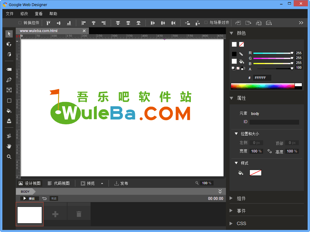Select the Ink Bottle tool
The height and width of the screenshot is (232, 310).
(x=9, y=121)
